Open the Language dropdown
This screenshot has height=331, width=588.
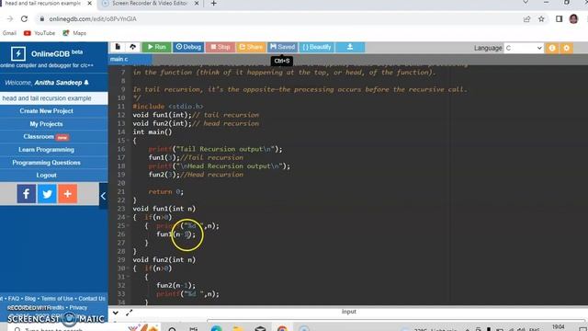pyautogui.click(x=524, y=48)
